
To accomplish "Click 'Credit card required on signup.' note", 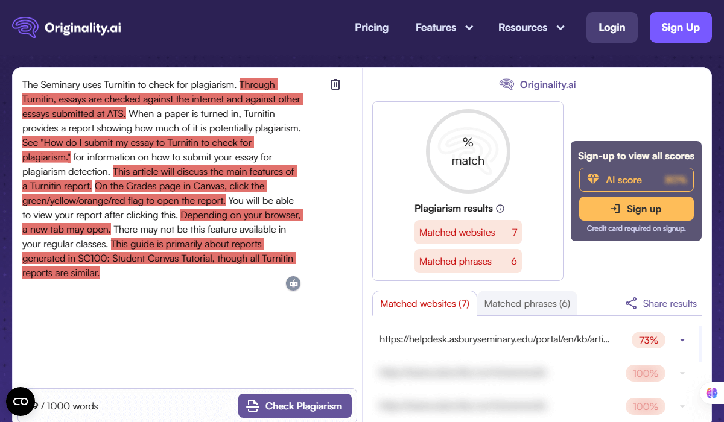I will pos(637,228).
